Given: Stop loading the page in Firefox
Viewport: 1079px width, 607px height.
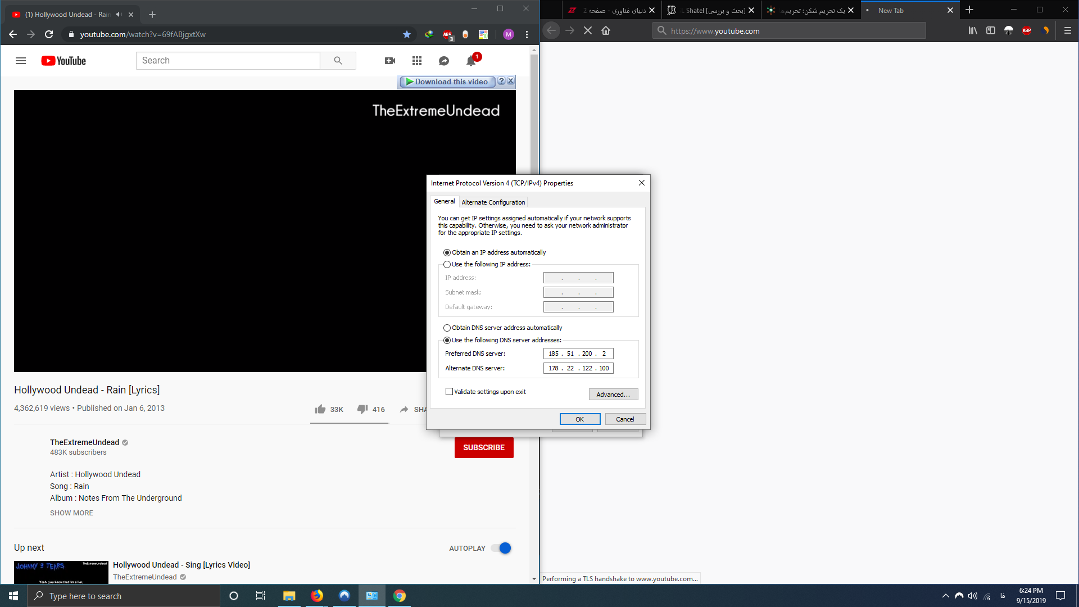Looking at the screenshot, I should (x=588, y=30).
